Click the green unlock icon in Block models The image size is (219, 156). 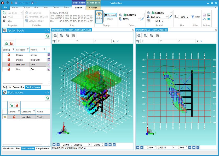click(12, 105)
